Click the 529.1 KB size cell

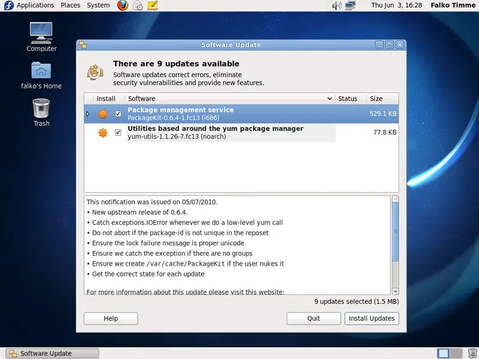tap(383, 114)
